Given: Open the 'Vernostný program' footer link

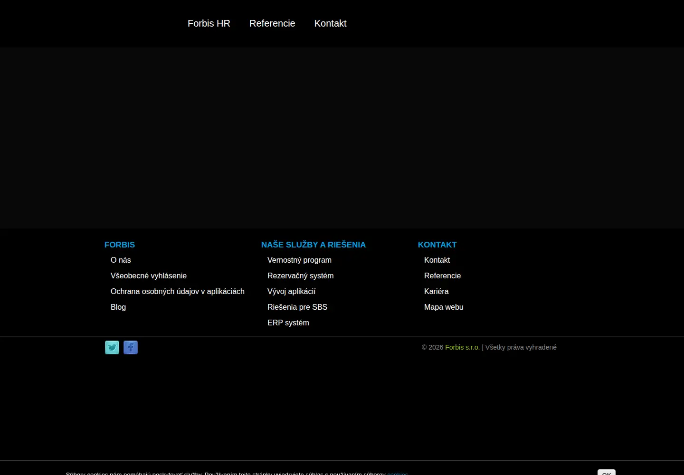Looking at the screenshot, I should 299,260.
